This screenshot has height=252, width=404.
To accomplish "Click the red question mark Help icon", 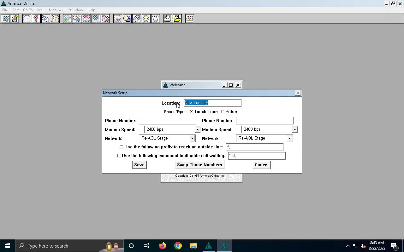I will pos(36,19).
